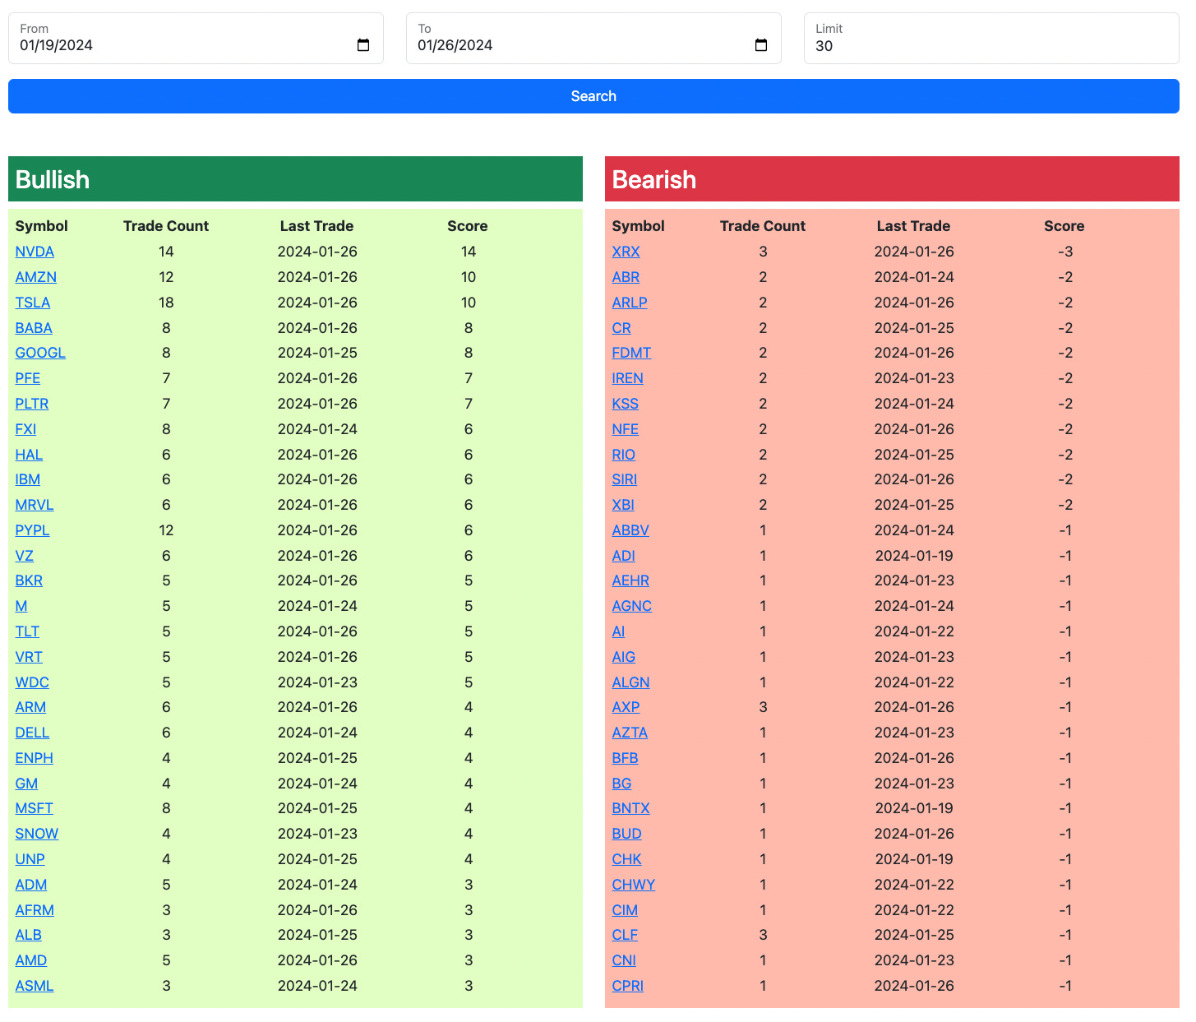Open the SIRI symbol link
Image resolution: width=1196 pixels, height=1022 pixels.
click(625, 479)
